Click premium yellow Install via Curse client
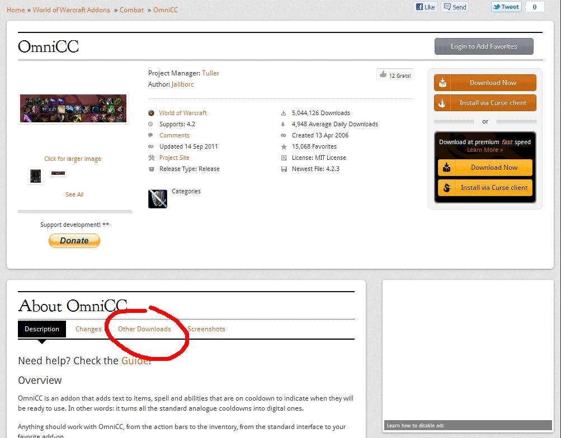The width and height of the screenshot is (561, 438). (x=485, y=188)
